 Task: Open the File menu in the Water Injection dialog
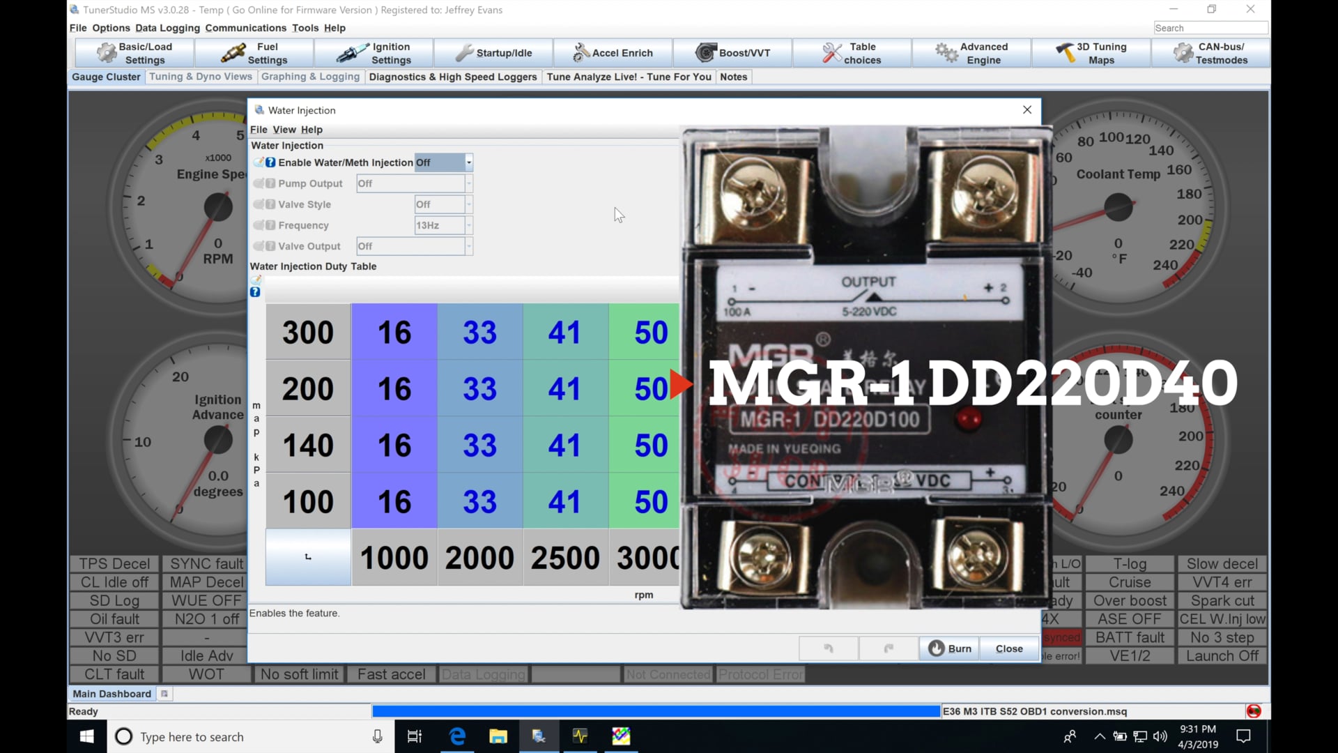click(258, 130)
